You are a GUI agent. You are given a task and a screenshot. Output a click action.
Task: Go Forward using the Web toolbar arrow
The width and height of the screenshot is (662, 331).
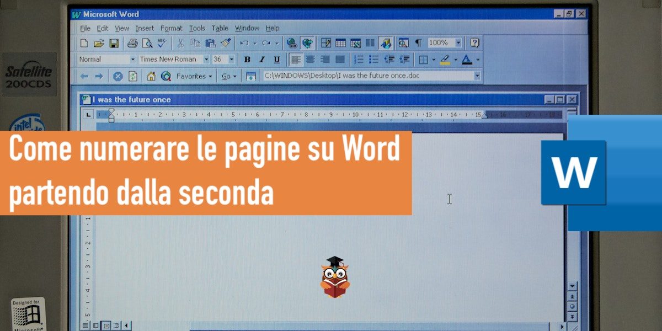[x=99, y=76]
